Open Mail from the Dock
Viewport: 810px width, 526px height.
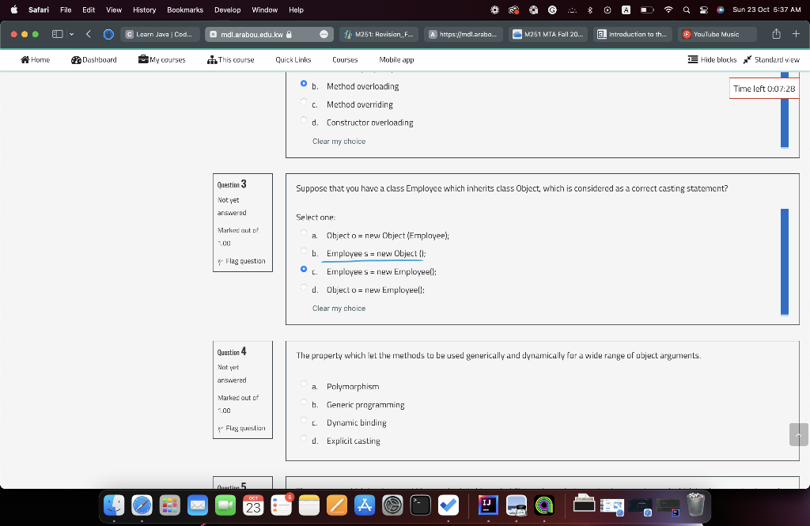pos(197,505)
